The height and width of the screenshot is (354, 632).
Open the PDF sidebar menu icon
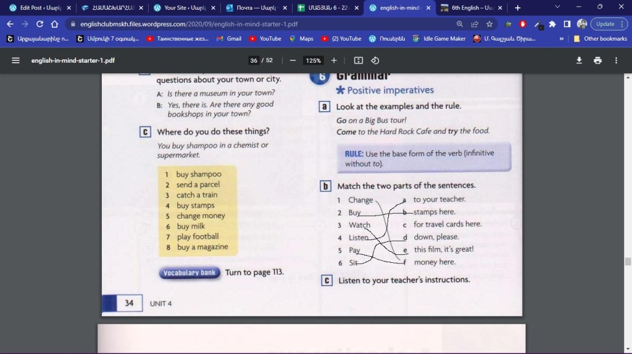tap(15, 60)
